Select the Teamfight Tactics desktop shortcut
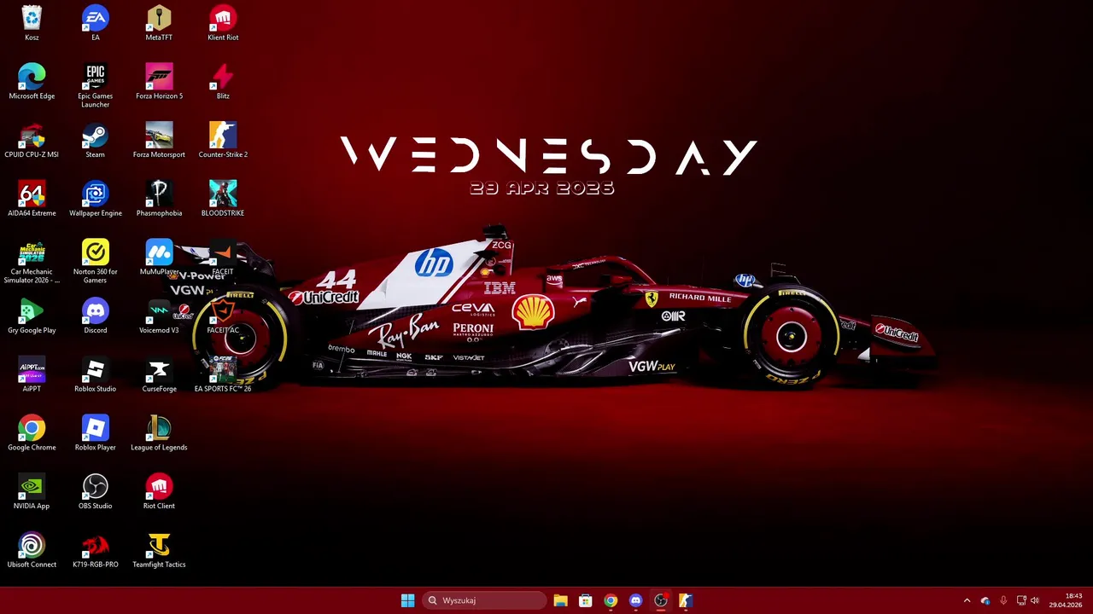1093x614 pixels. [x=159, y=551]
